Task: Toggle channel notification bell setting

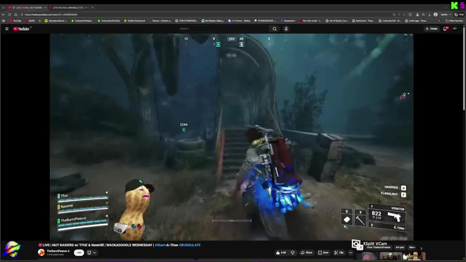Action: (89, 253)
